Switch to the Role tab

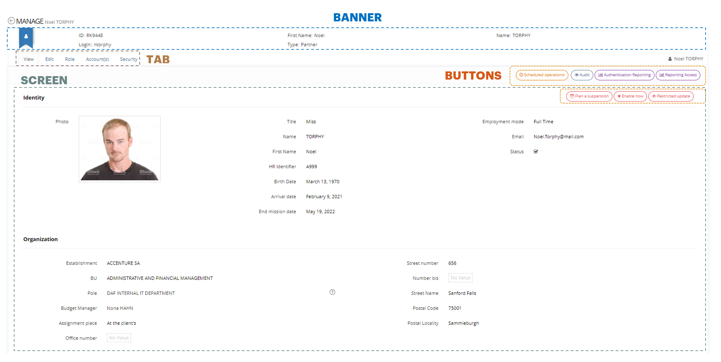(x=70, y=59)
